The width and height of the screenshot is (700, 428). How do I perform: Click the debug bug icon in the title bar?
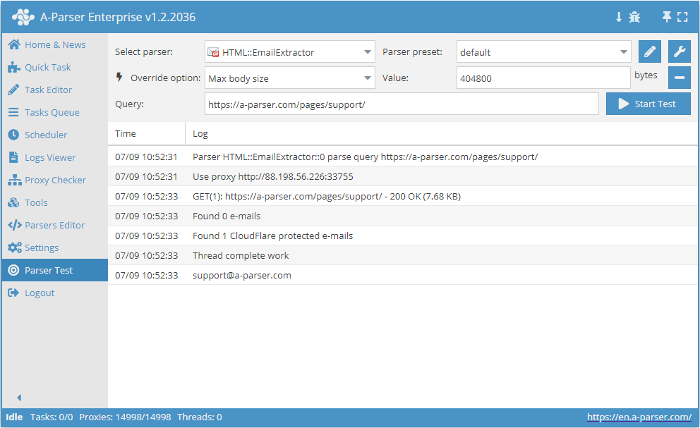(x=634, y=16)
